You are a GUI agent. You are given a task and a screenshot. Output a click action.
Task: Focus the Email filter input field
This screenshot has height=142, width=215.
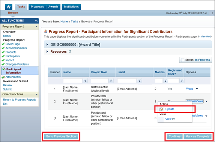(x=127, y=81)
